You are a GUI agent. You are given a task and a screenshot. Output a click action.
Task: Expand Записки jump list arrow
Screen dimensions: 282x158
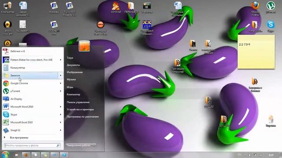61,75
